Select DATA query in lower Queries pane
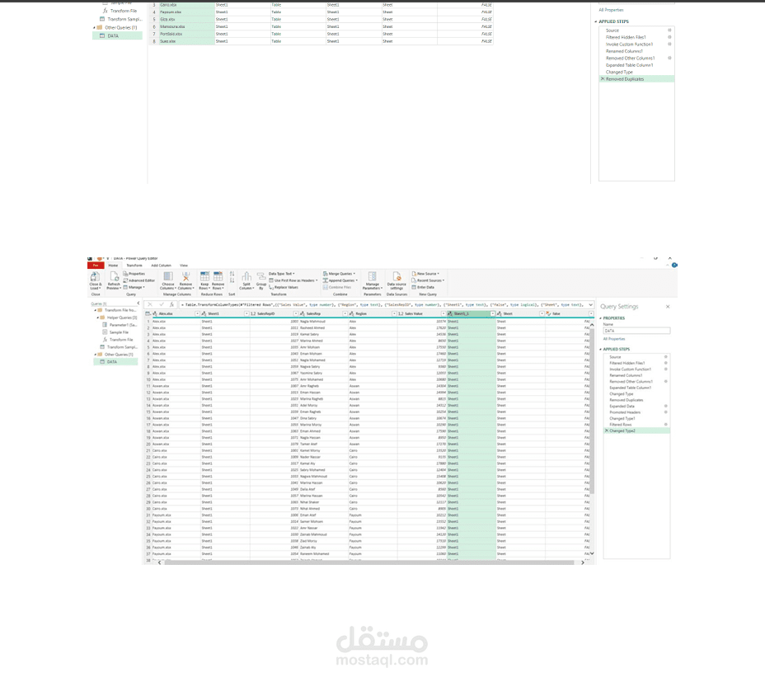The width and height of the screenshot is (765, 682). (115, 362)
